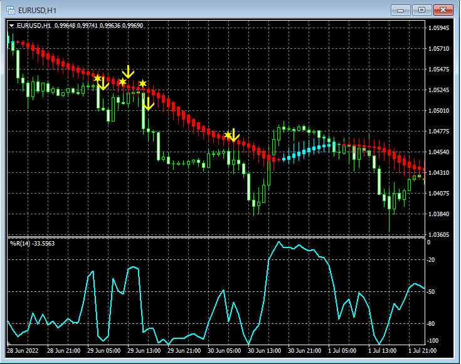Maximize the EURUSD,H1 chart window
Screen dimensions: 461x364
pyautogui.click(x=421, y=10)
